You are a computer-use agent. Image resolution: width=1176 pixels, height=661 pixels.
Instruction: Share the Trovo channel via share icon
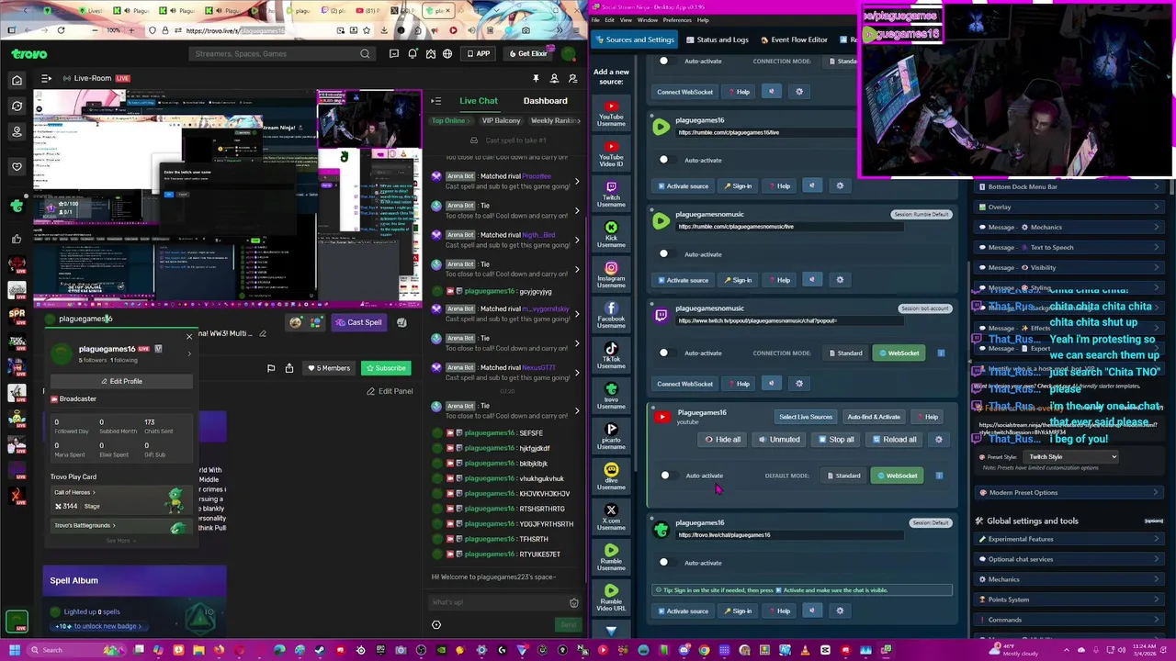[289, 368]
